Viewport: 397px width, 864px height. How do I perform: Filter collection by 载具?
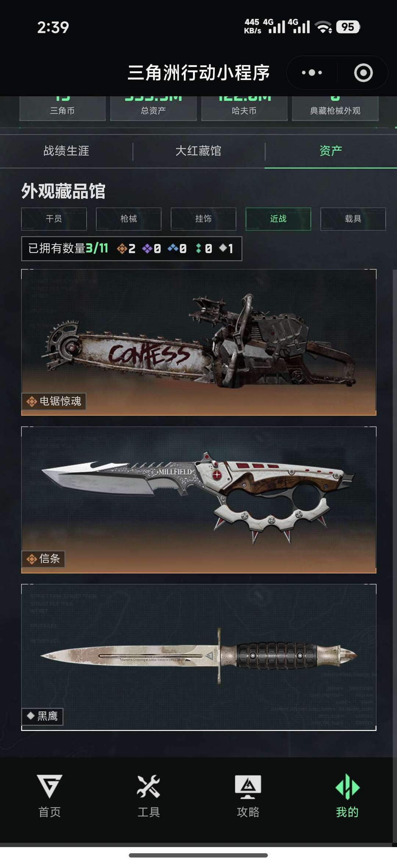tap(353, 219)
